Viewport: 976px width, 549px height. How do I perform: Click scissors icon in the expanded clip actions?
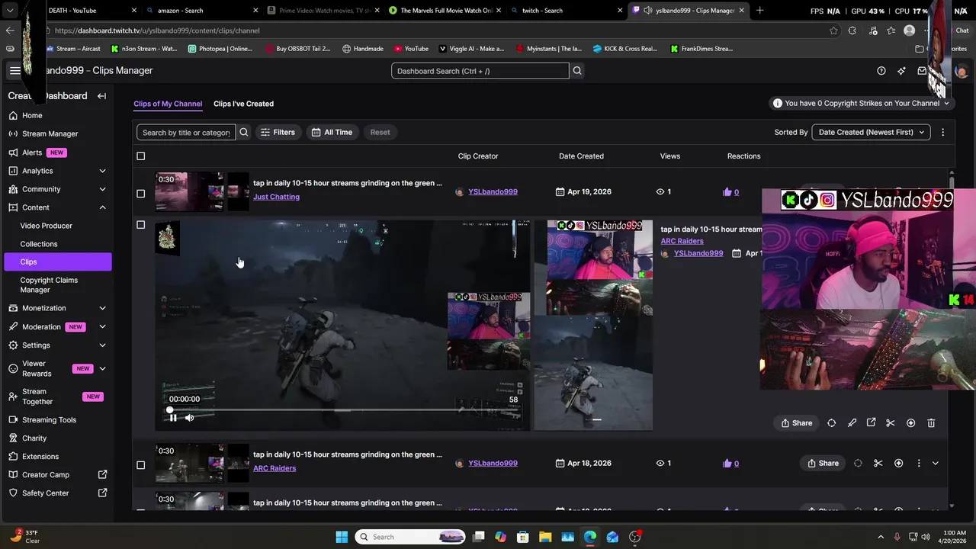(891, 423)
